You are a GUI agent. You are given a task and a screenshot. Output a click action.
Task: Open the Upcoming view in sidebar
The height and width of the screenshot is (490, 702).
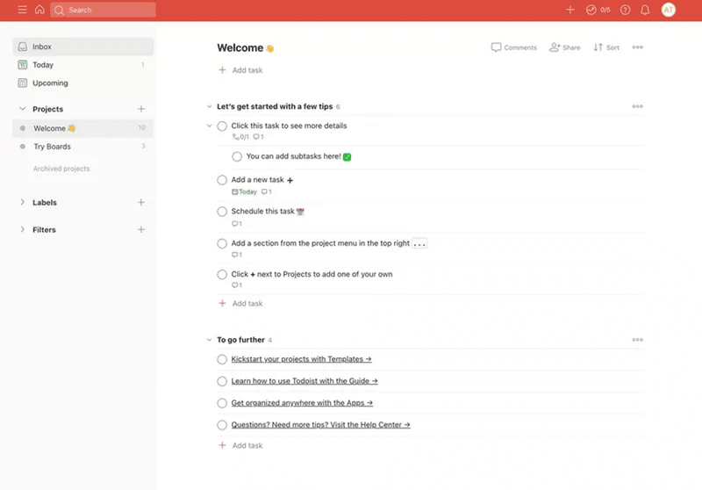50,83
